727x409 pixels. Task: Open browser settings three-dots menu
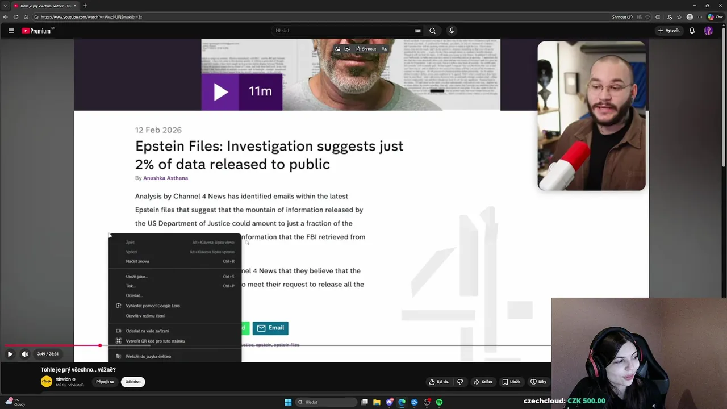(x=700, y=17)
